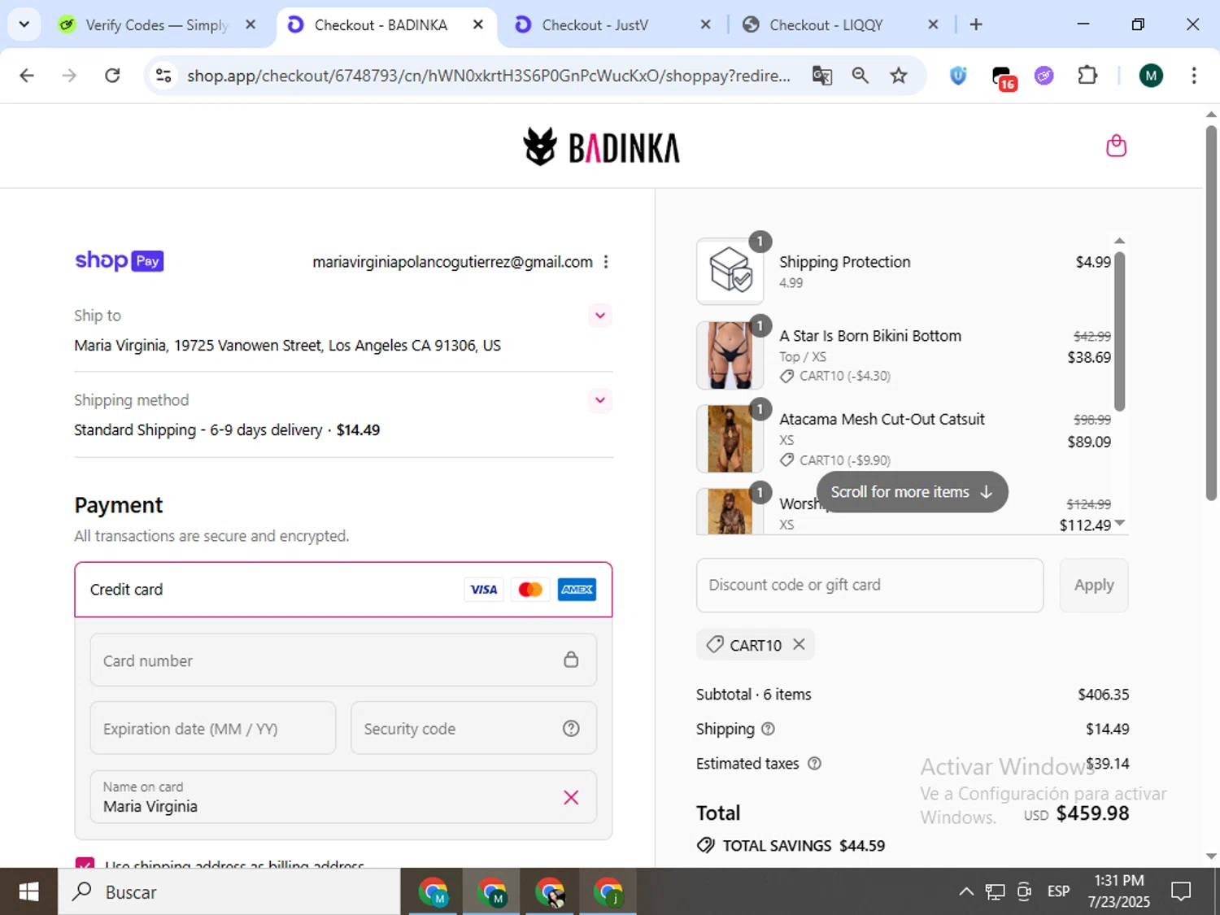The width and height of the screenshot is (1220, 915).
Task: Open extension with red 16 badge
Action: coord(1004,77)
